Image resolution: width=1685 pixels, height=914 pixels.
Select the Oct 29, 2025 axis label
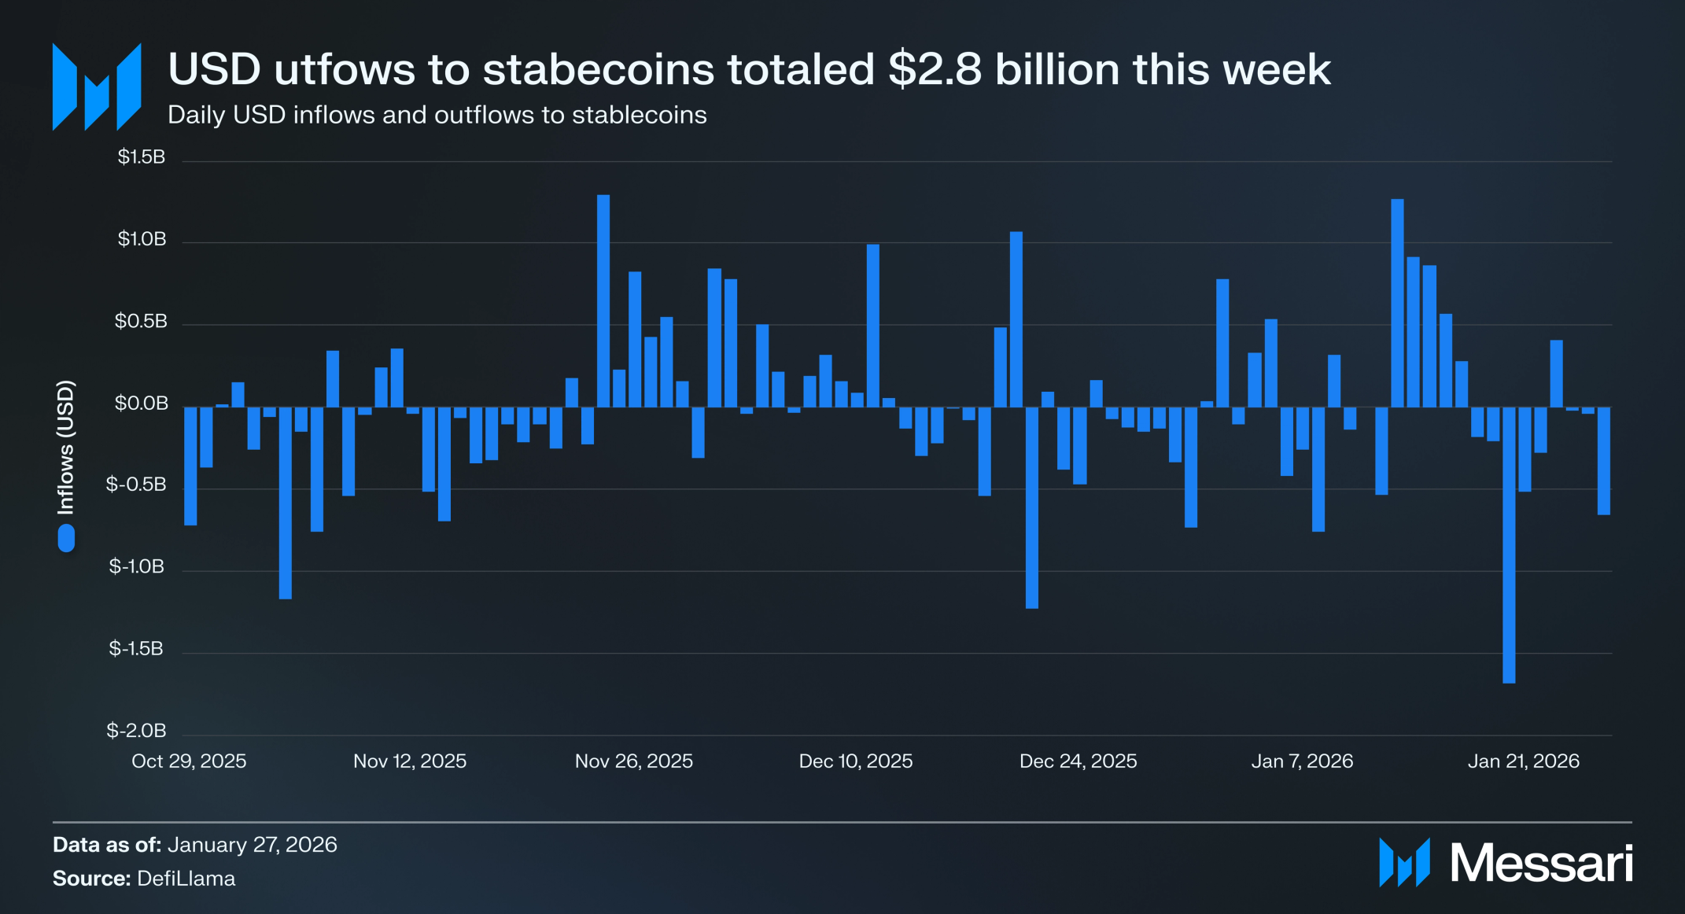(189, 761)
